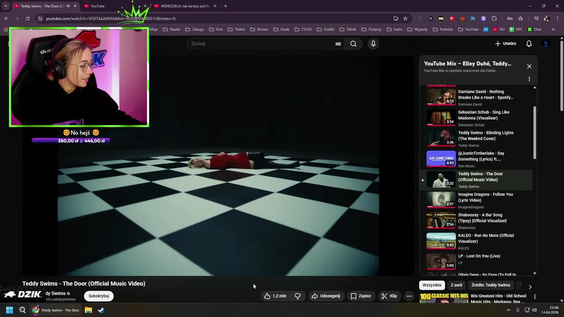Select Źródło: Teddy Swims filter chip

click(491, 285)
